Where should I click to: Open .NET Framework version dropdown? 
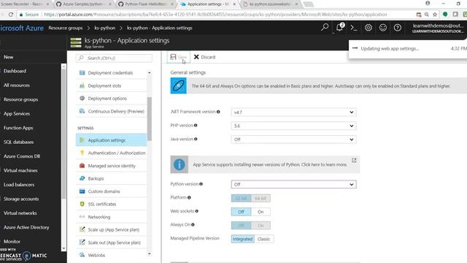click(293, 112)
